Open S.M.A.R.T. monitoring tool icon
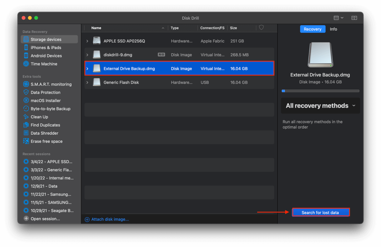The height and width of the screenshot is (247, 381). click(x=26, y=84)
